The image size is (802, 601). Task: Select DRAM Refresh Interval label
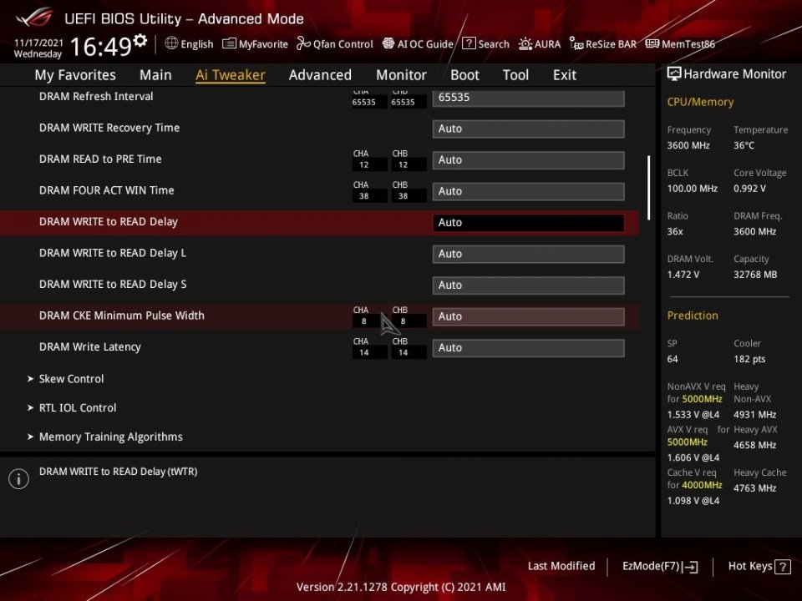pos(96,97)
